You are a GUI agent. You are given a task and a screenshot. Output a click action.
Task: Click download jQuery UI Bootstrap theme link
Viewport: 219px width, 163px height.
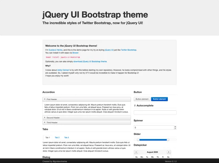click(90, 61)
